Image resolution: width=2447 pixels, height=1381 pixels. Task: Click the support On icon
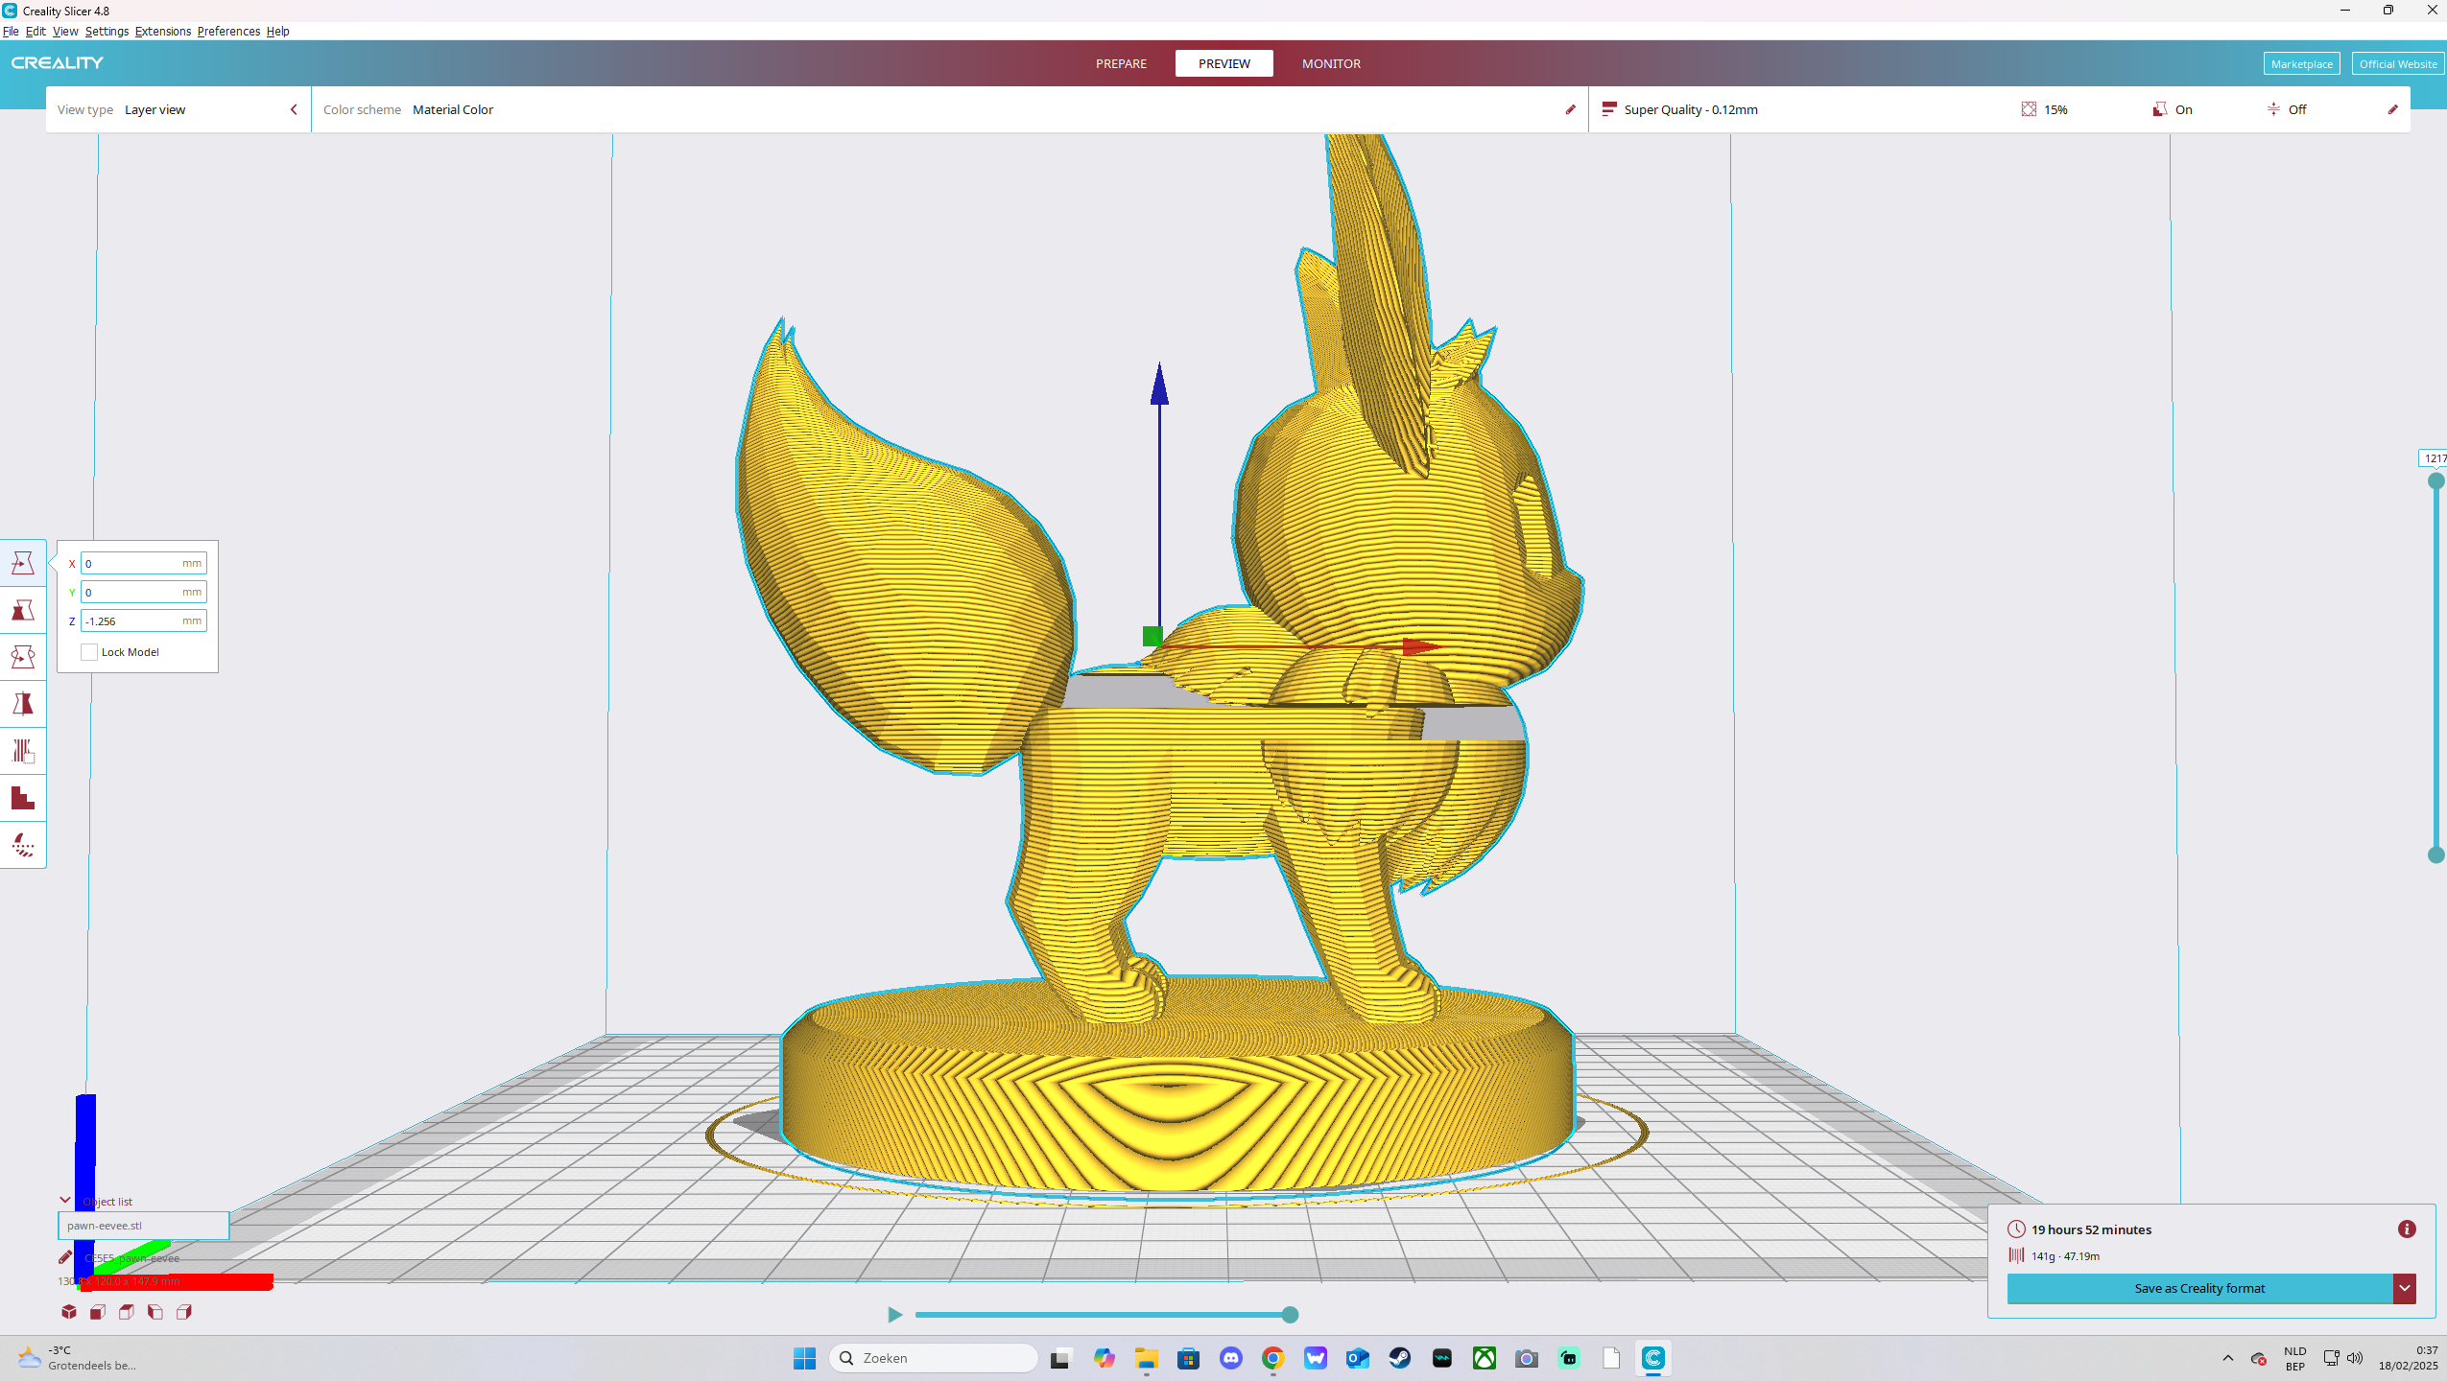click(x=2159, y=109)
